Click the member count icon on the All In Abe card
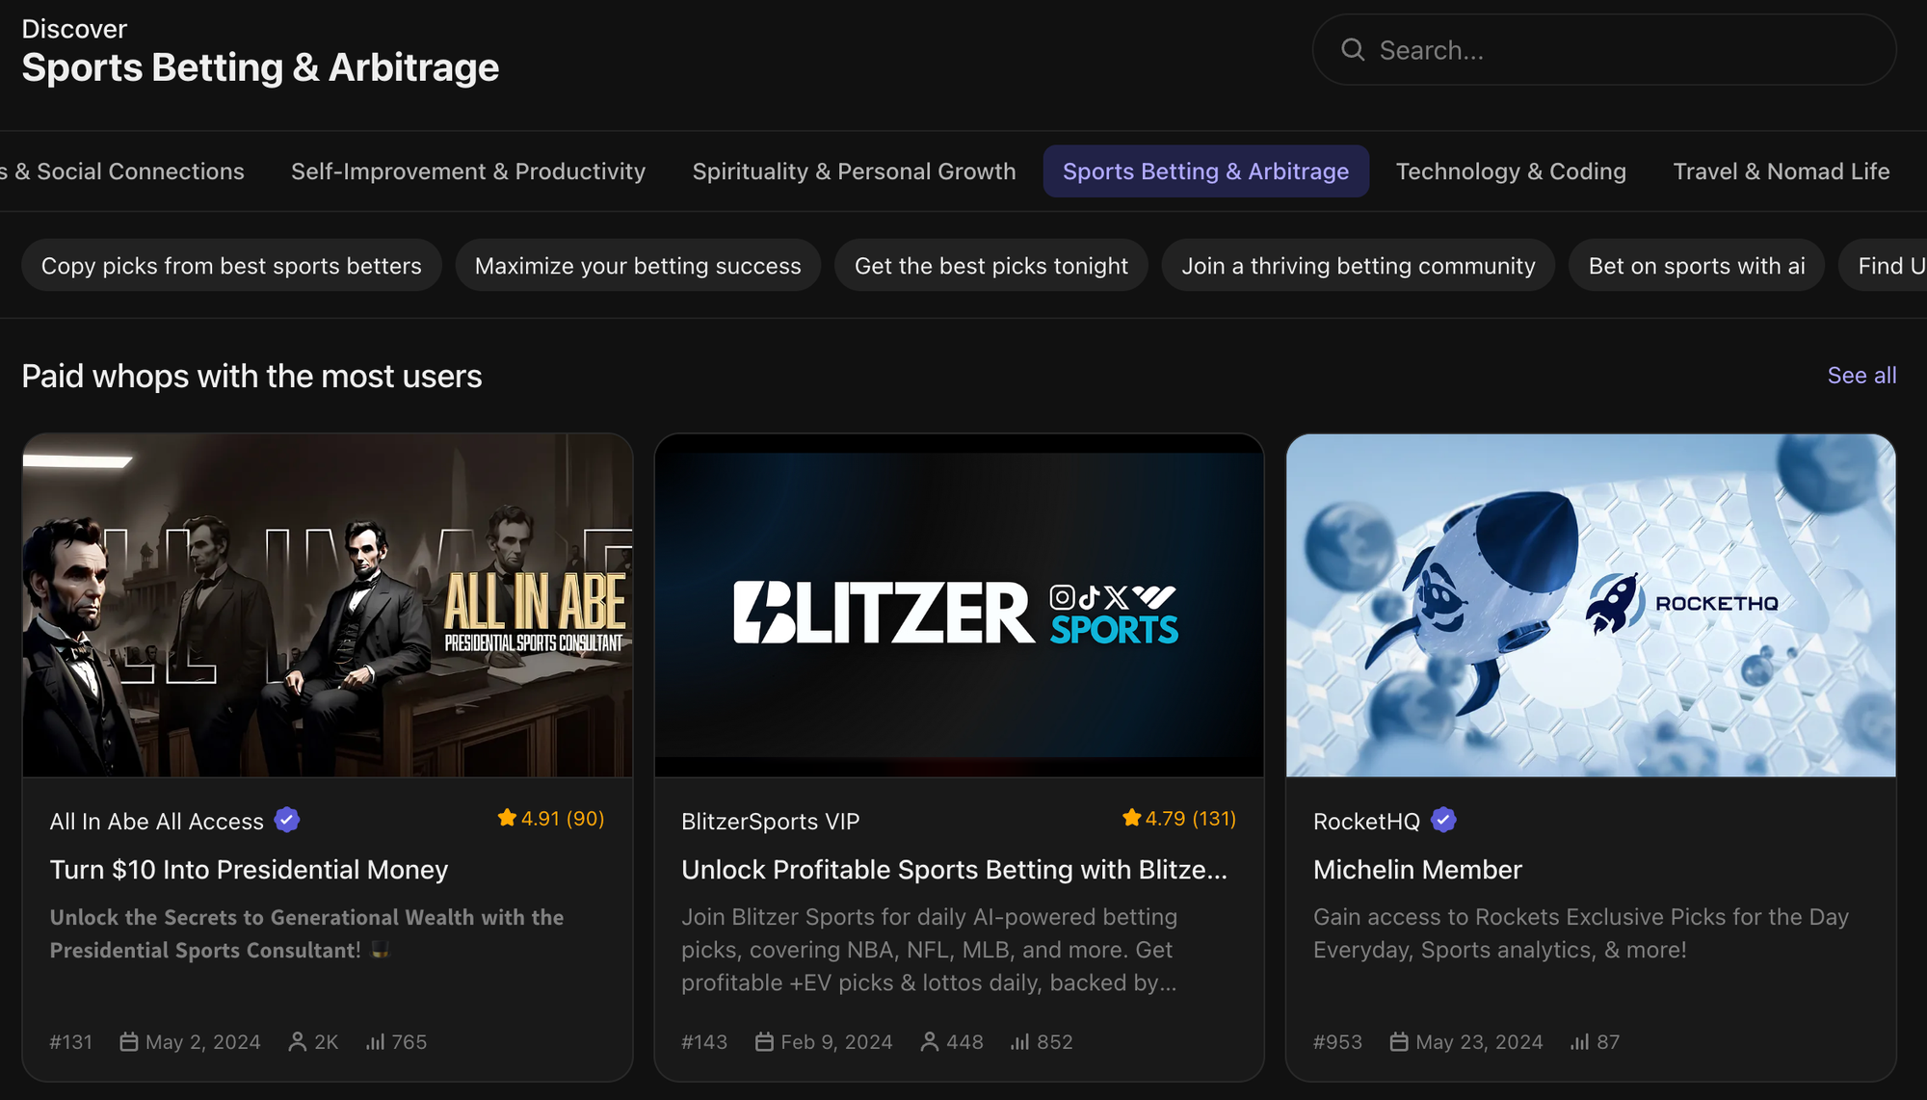This screenshot has width=1927, height=1100. point(297,1041)
